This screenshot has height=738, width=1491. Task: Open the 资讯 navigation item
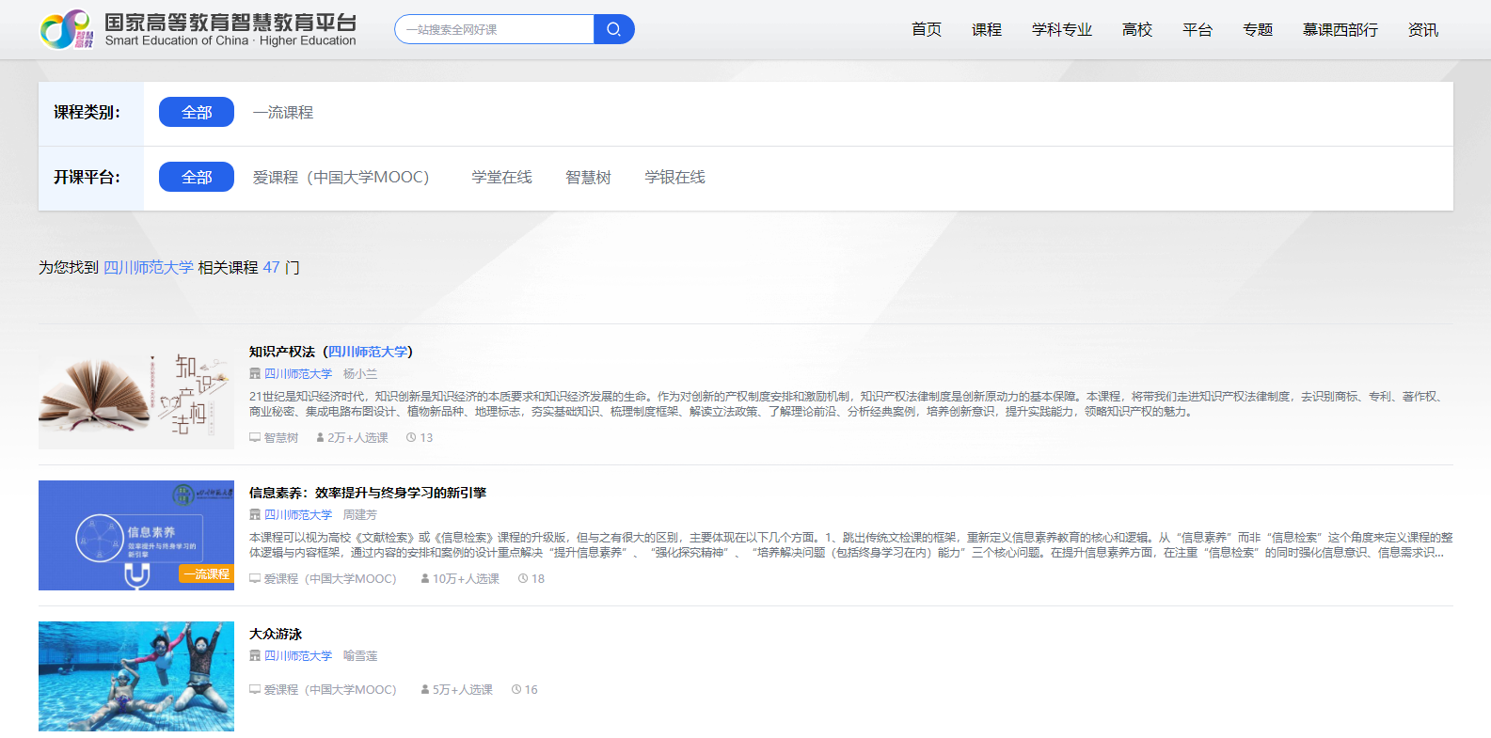click(x=1423, y=30)
